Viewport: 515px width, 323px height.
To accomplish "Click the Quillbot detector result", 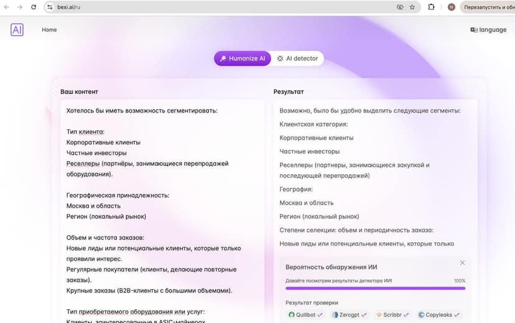I will pos(305,315).
